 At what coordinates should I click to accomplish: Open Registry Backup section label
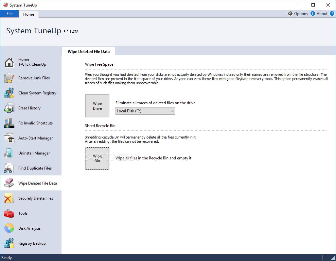[32, 243]
